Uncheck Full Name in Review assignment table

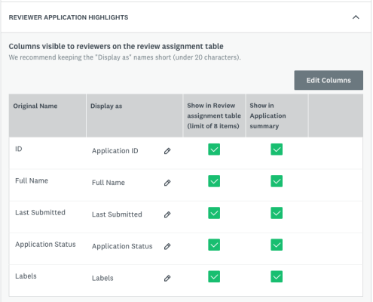(x=214, y=181)
